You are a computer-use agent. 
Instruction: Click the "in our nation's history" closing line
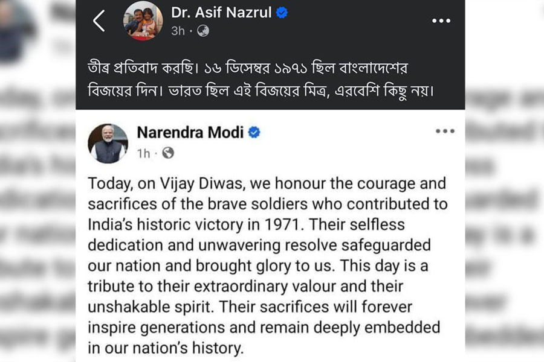[165, 348]
